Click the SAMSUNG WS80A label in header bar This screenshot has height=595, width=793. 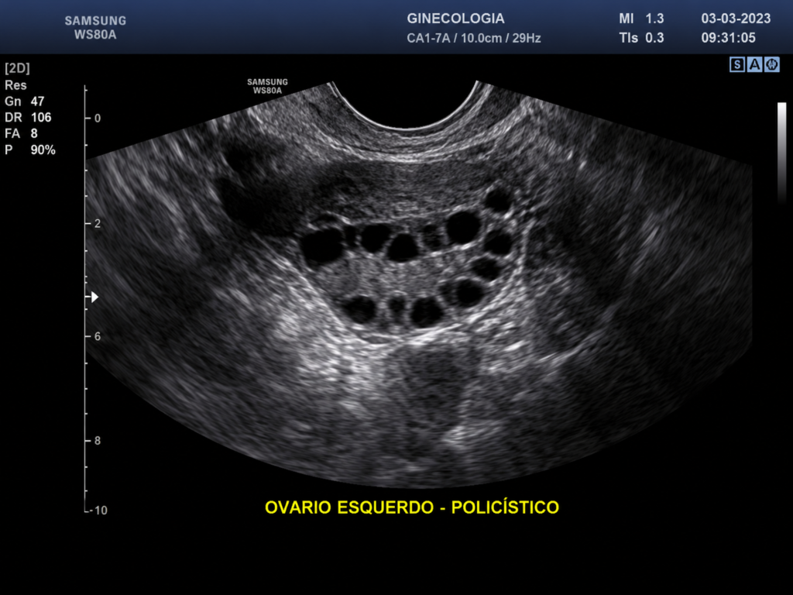[95, 27]
